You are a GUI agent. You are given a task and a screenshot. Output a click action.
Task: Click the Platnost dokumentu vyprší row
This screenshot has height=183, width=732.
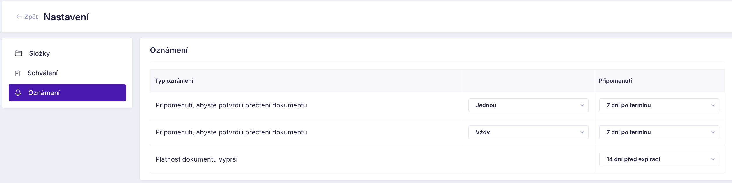tap(437, 159)
